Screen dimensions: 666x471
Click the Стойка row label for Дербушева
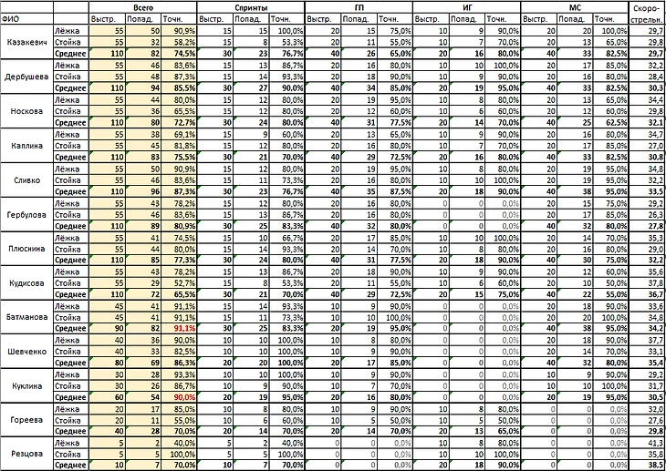tap(71, 77)
